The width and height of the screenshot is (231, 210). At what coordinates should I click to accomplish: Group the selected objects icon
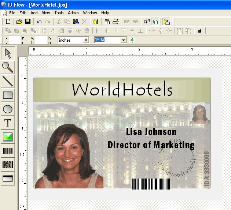pyautogui.click(x=180, y=31)
